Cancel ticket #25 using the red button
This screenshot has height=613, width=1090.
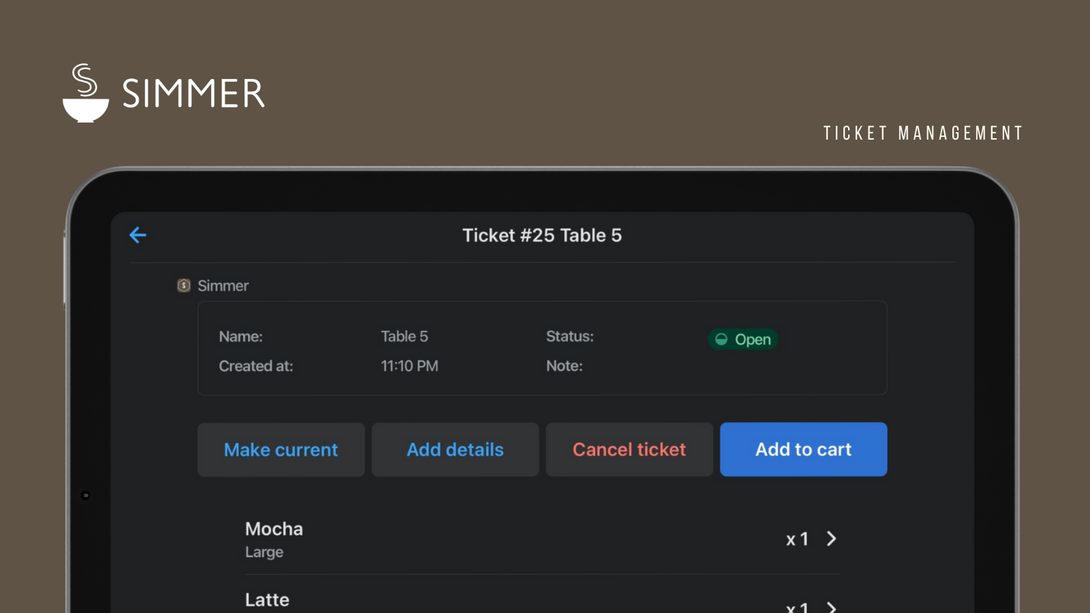629,450
